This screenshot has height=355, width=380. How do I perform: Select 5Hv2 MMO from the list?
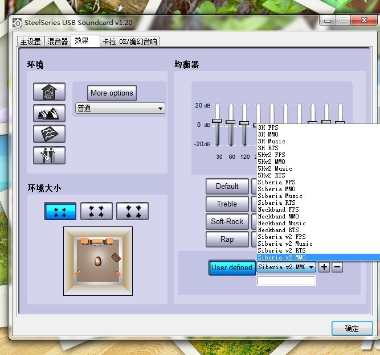tap(318, 162)
